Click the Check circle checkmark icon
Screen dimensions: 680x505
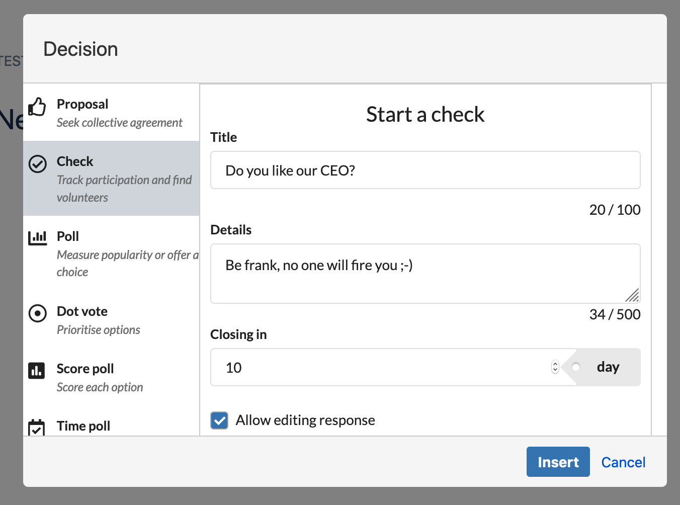[x=37, y=164]
